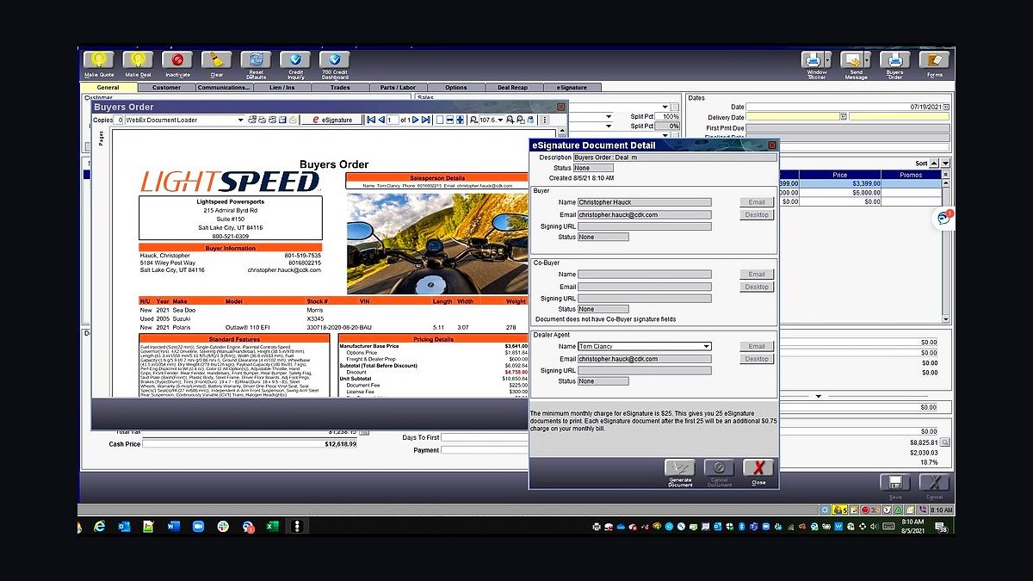Switch to the eSignature tab

(x=572, y=87)
